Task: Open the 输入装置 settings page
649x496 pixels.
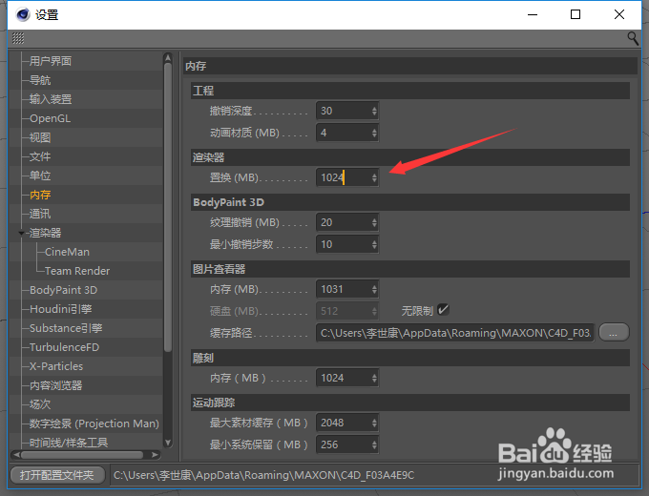Action: (x=51, y=99)
